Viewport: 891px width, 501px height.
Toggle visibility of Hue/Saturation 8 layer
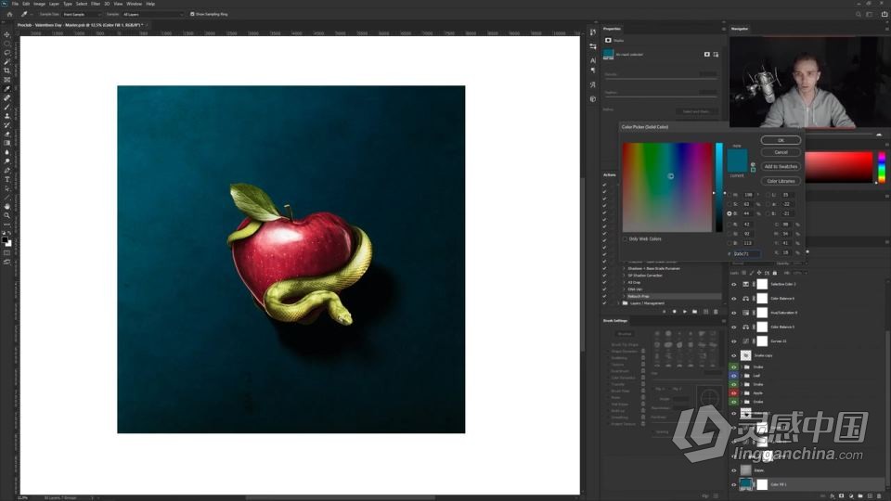[x=733, y=313]
